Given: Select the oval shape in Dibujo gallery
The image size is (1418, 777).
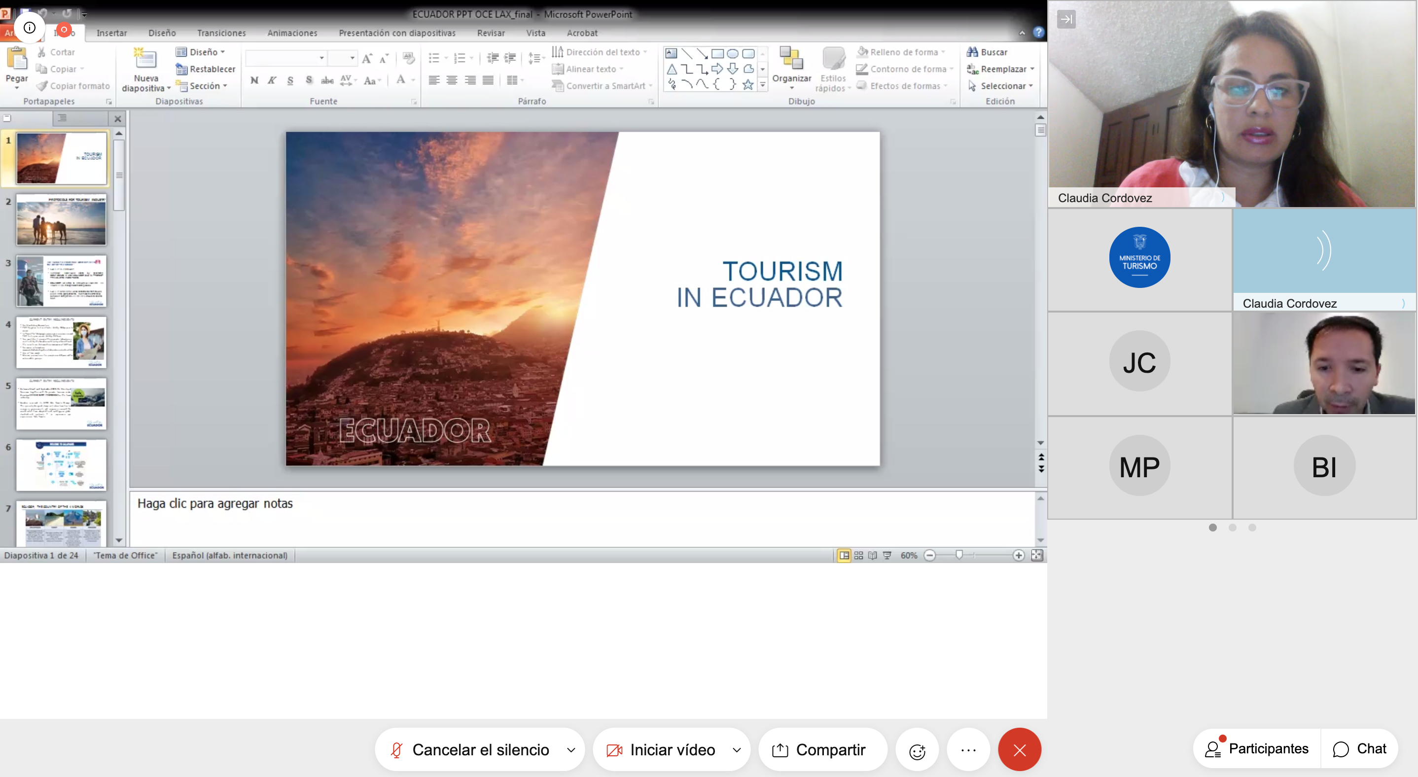Looking at the screenshot, I should coord(732,53).
